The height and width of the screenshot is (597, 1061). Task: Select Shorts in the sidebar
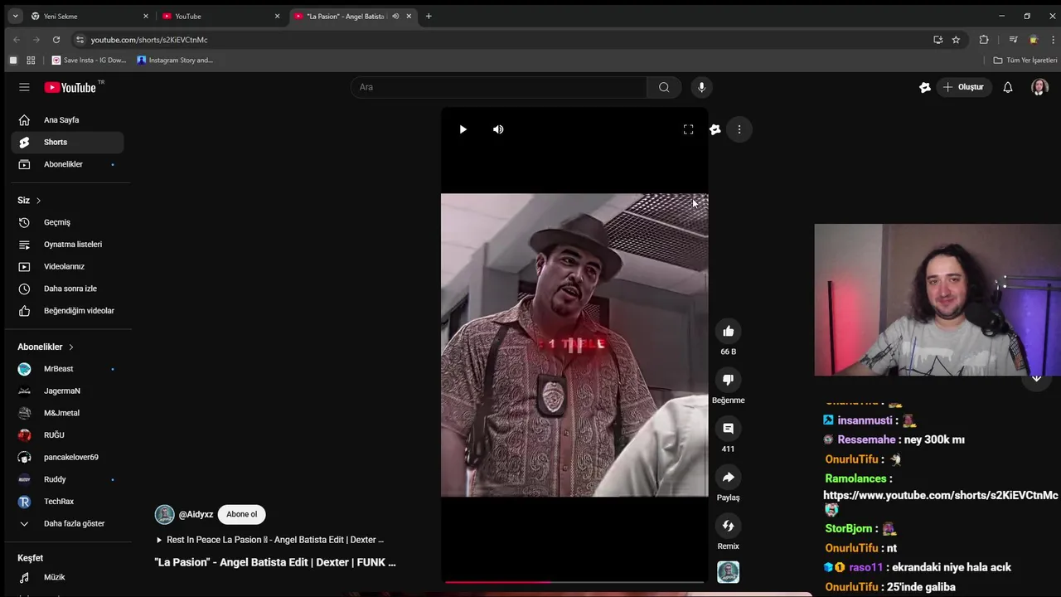click(68, 142)
